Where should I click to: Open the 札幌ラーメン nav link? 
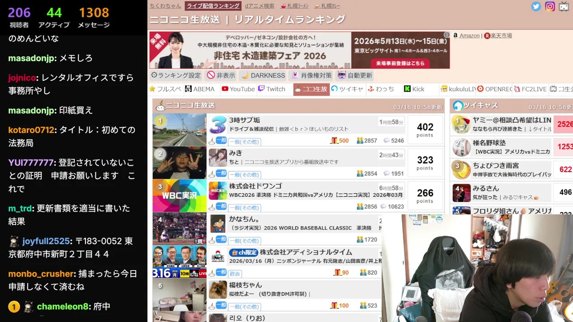pos(295,6)
